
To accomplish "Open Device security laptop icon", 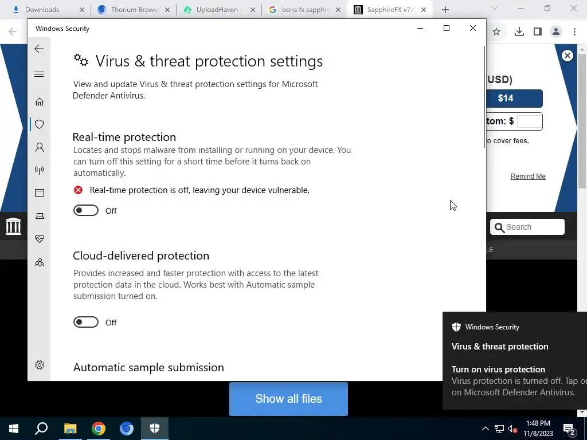I will tap(40, 216).
